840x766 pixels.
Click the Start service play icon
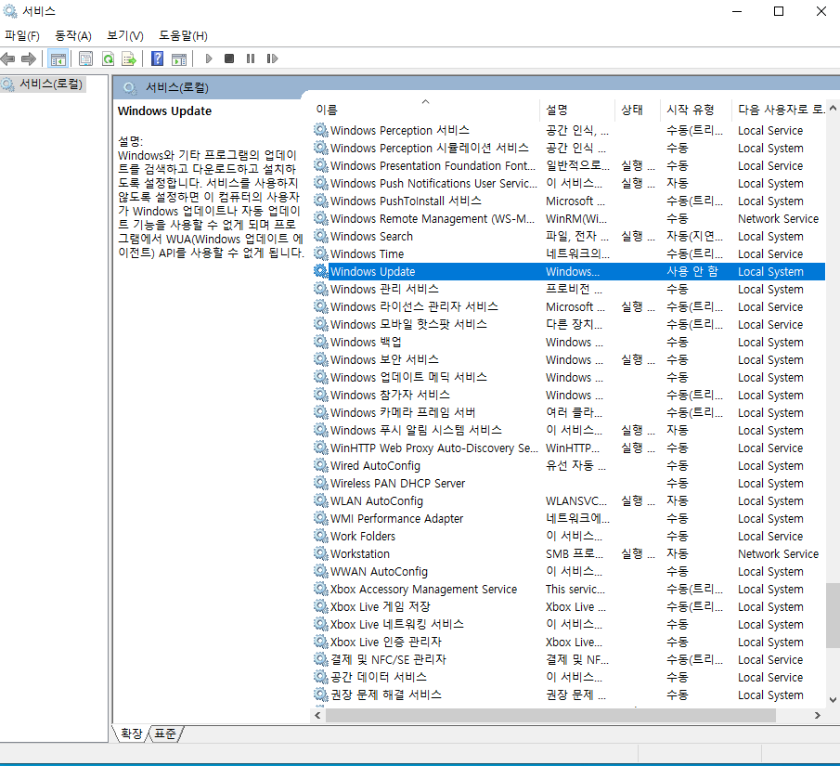click(x=209, y=58)
